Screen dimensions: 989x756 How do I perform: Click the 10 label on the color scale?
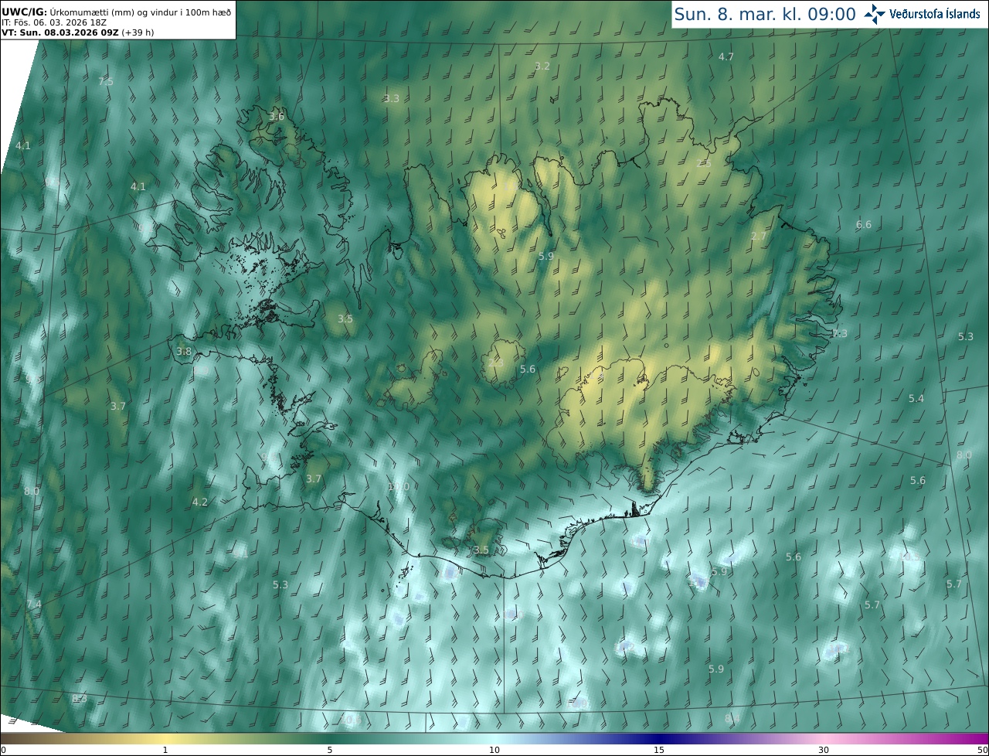pyautogui.click(x=494, y=750)
